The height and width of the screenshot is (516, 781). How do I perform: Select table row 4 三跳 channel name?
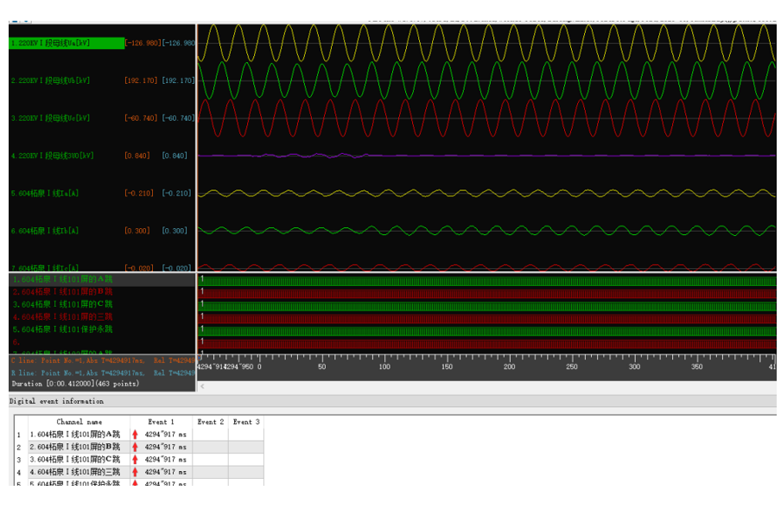[x=74, y=472]
